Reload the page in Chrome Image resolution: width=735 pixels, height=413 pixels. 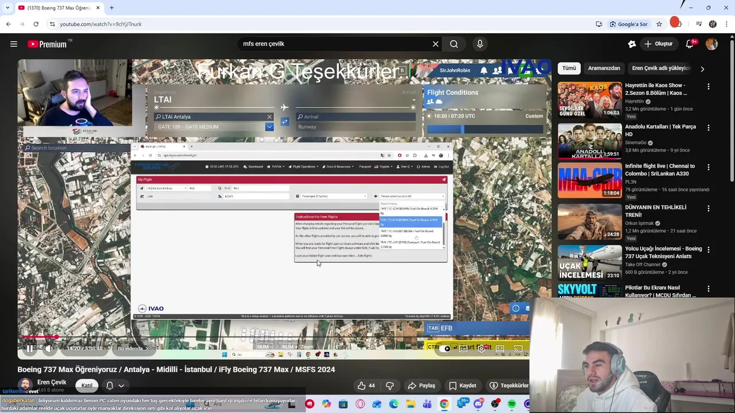pos(36,24)
